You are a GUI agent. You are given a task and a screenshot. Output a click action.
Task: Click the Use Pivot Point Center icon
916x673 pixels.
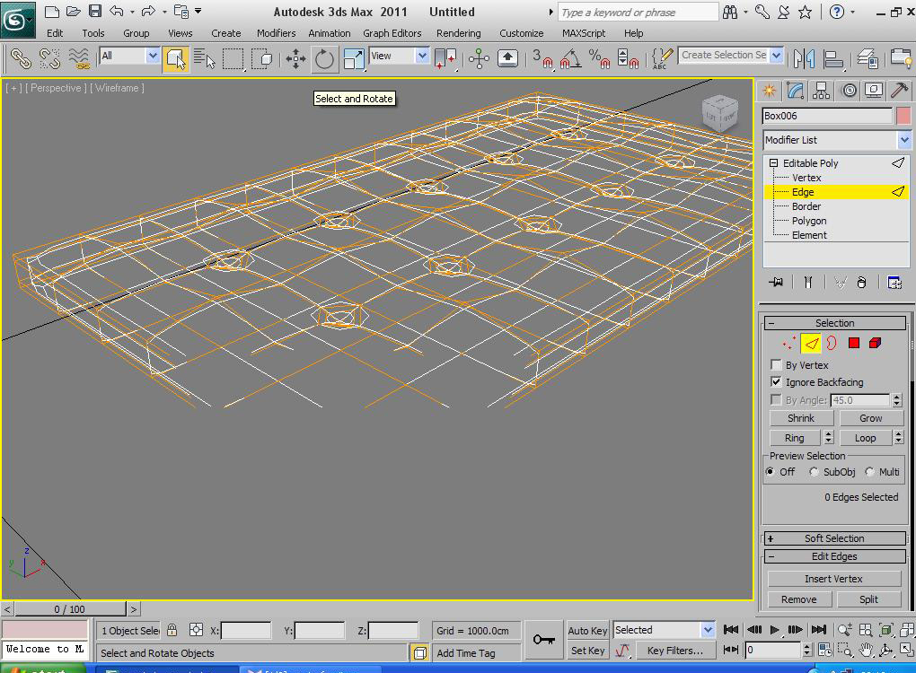pos(445,58)
